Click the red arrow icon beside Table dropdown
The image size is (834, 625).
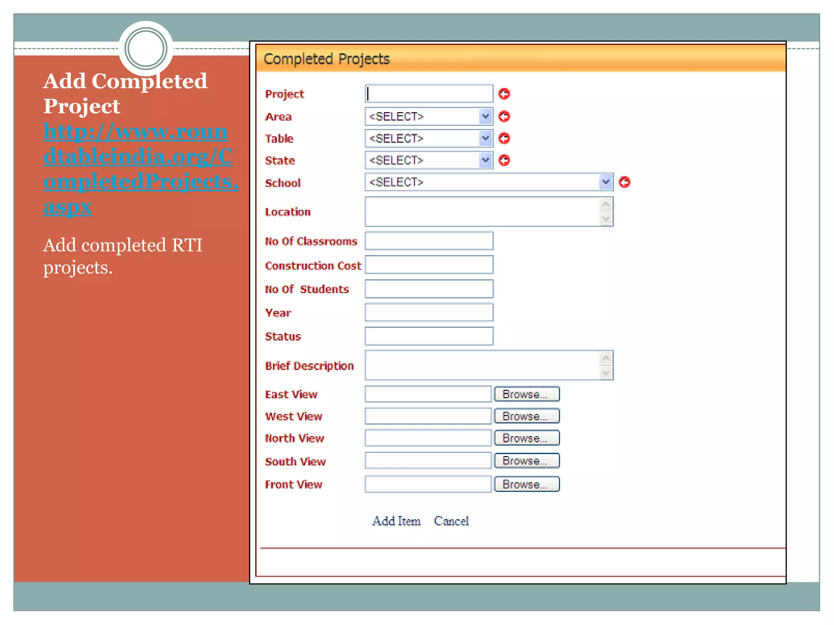[504, 138]
